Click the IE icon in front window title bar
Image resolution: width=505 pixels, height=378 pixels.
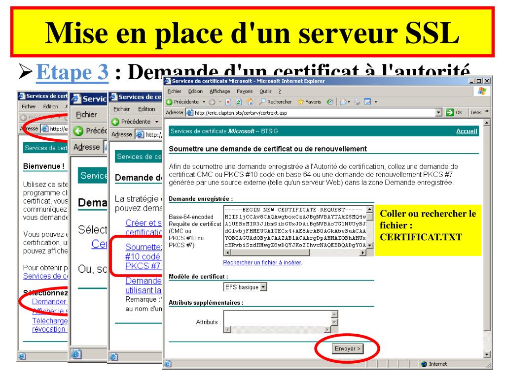click(x=168, y=81)
